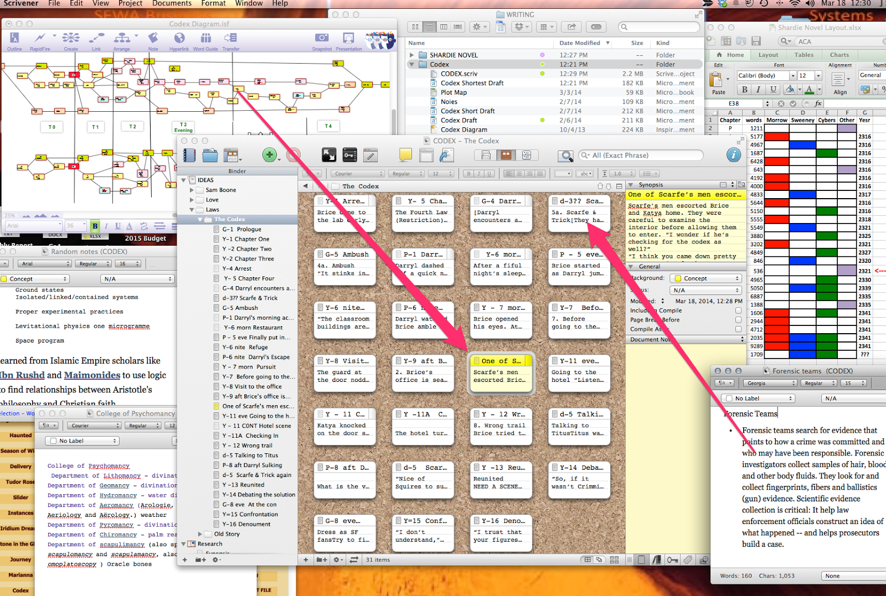
Task: Open the Status N/A dropdown in inspector
Action: tap(705, 290)
